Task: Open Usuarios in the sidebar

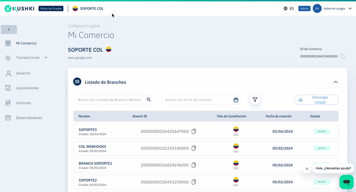Action: (x=23, y=73)
